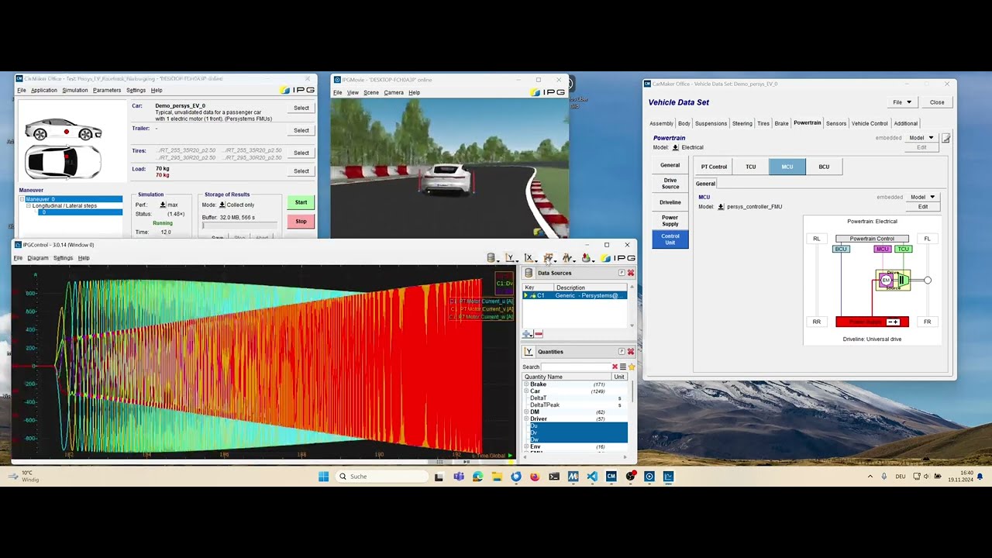This screenshot has height=558, width=992.
Task: Undock the Data Sources panel
Action: point(622,273)
